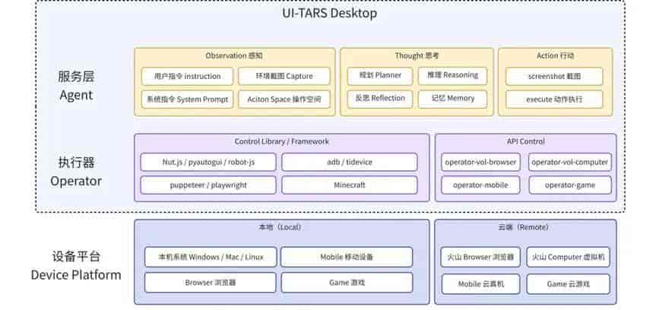Click the "火山 Computer 虚拟机" box
The width and height of the screenshot is (656, 310).
pyautogui.click(x=568, y=257)
